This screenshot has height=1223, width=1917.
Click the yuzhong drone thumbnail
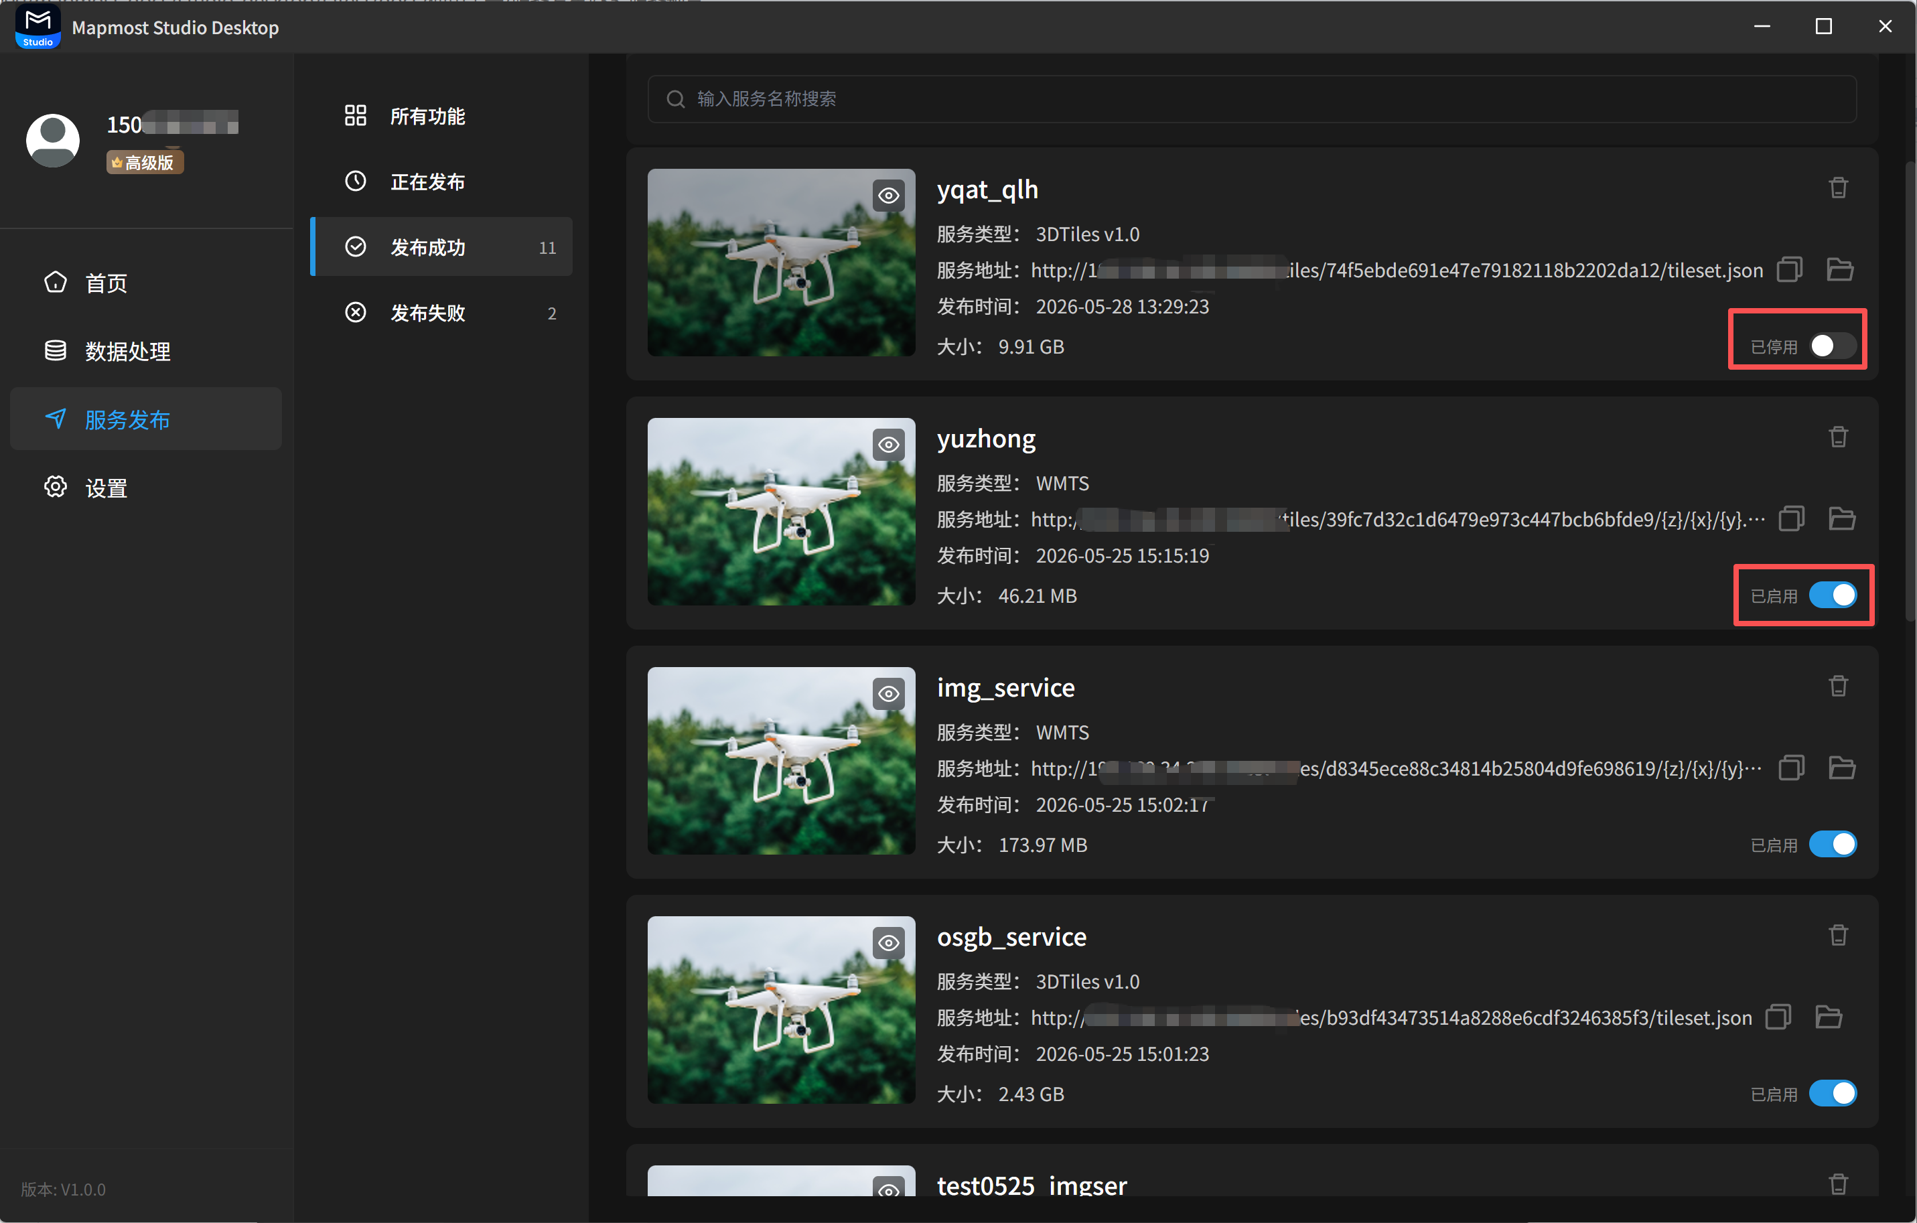[781, 511]
